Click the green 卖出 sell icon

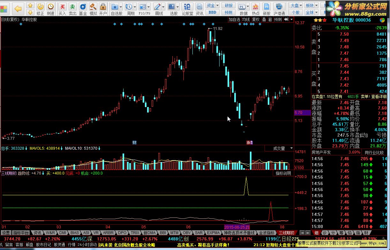pyautogui.click(x=73, y=9)
